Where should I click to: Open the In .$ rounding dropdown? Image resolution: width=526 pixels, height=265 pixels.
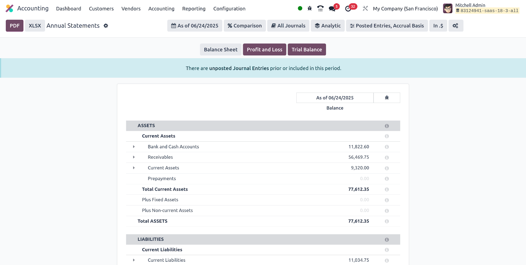(438, 26)
